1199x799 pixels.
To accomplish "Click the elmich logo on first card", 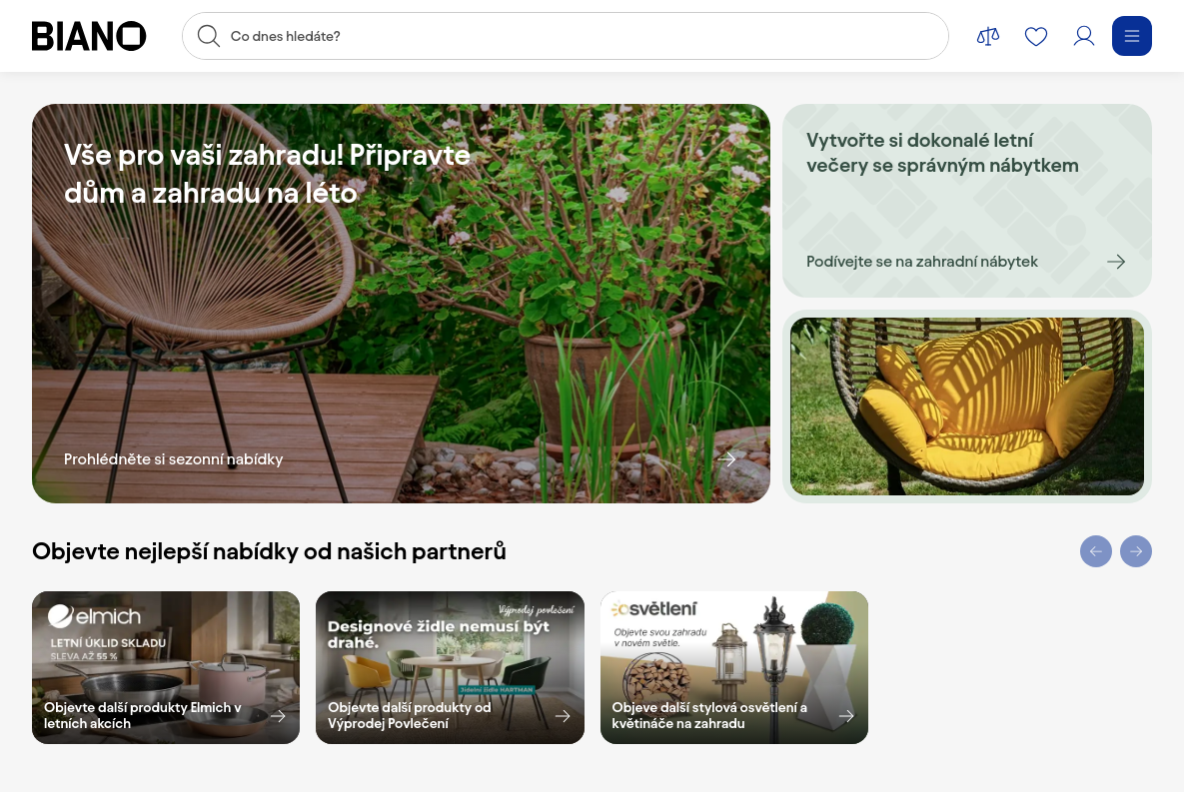I will 95,616.
